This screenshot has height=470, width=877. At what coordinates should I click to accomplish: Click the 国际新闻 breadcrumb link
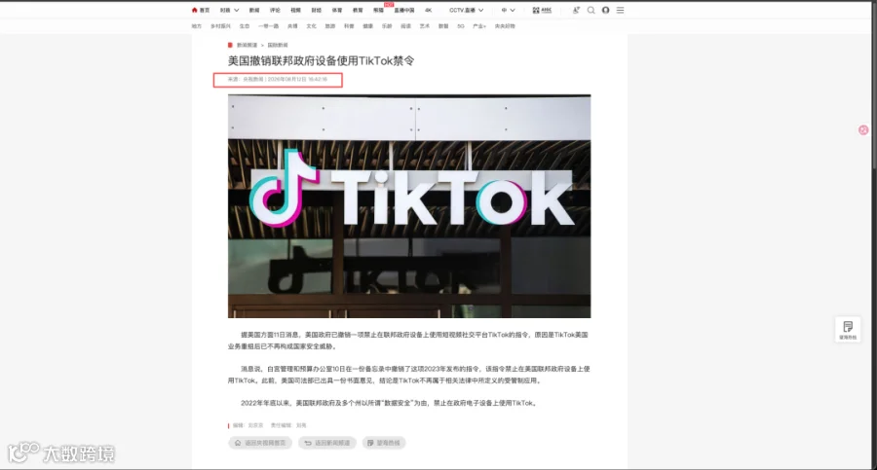tap(278, 46)
